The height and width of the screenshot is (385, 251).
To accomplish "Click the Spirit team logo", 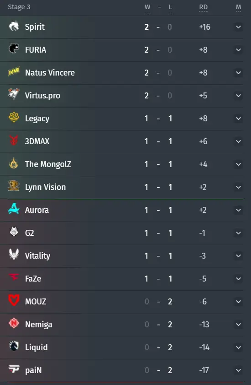I will point(14,26).
